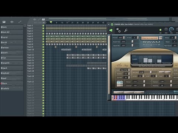Select the pad pattern

coord(12,78)
